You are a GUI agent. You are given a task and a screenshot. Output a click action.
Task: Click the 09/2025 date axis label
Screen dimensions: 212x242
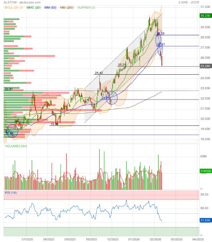(70, 239)
